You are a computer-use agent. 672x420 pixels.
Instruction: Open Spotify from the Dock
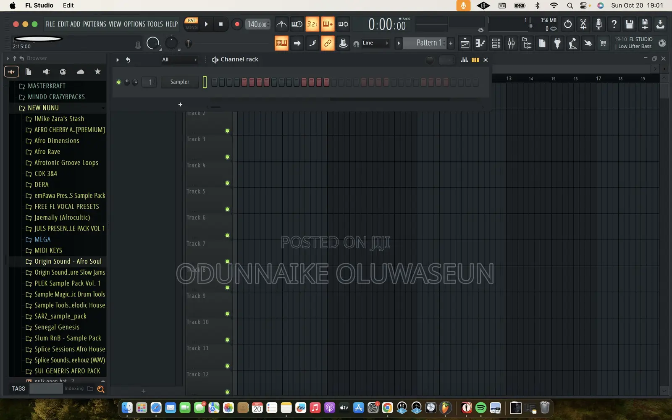tap(480, 407)
